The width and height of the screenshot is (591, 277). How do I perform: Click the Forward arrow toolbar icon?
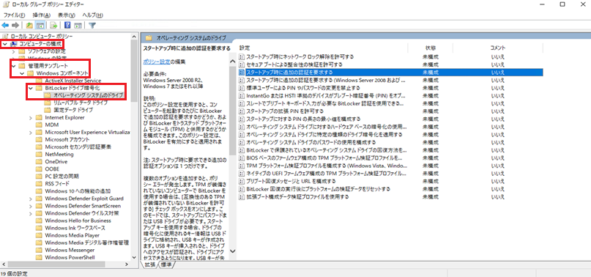[x=15, y=26]
